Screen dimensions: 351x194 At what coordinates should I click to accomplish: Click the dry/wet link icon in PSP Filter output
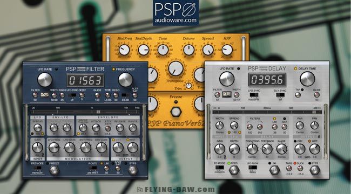(126, 155)
